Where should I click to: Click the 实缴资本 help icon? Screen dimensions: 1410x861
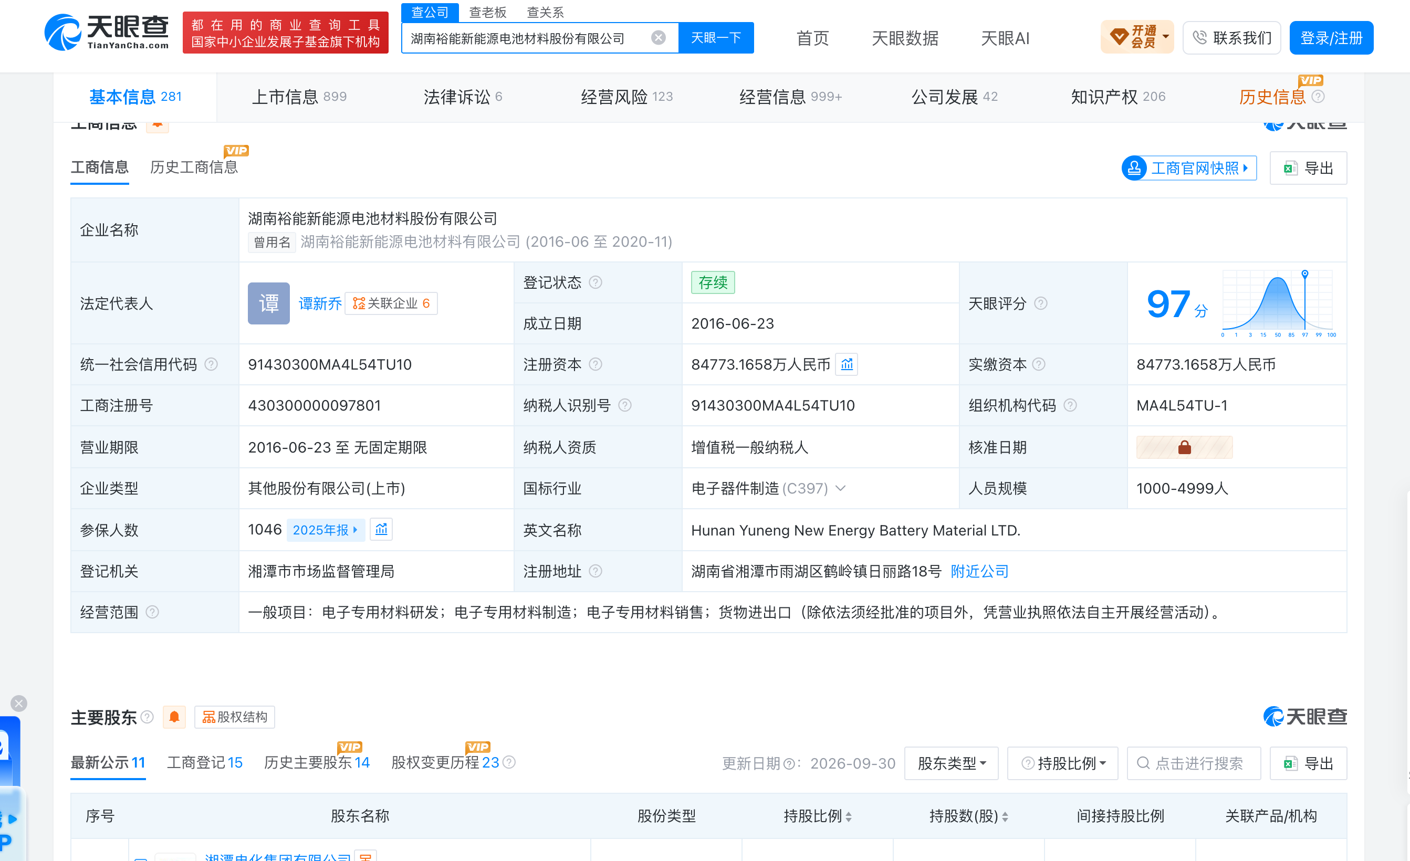(1039, 364)
